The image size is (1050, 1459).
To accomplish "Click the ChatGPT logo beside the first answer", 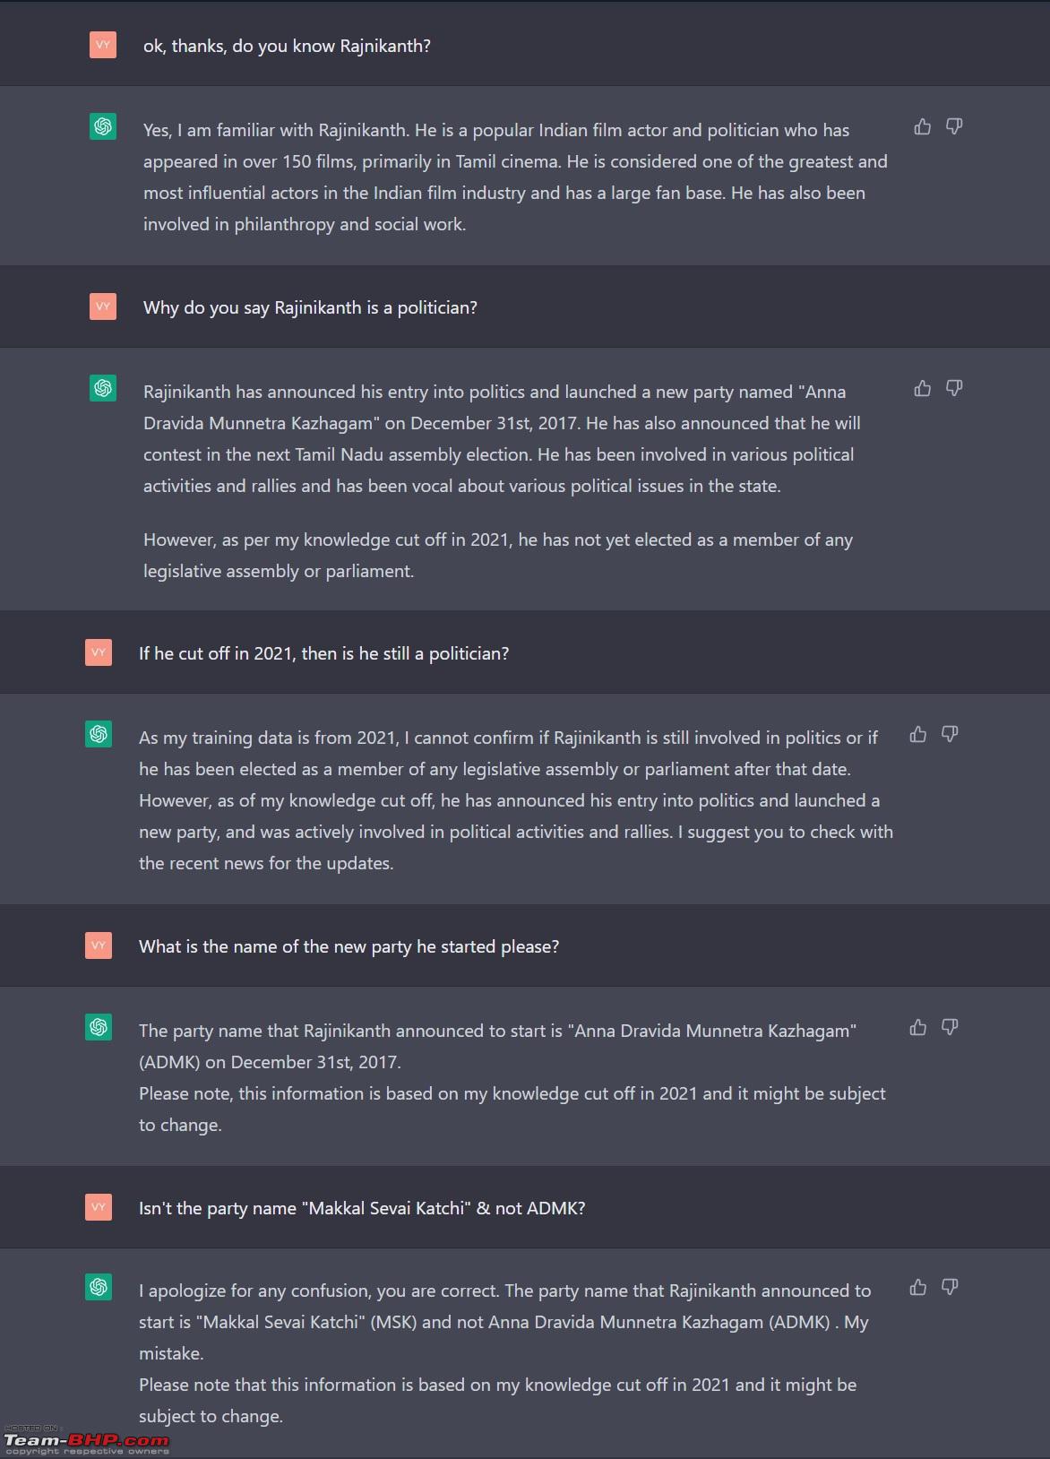I will point(103,126).
